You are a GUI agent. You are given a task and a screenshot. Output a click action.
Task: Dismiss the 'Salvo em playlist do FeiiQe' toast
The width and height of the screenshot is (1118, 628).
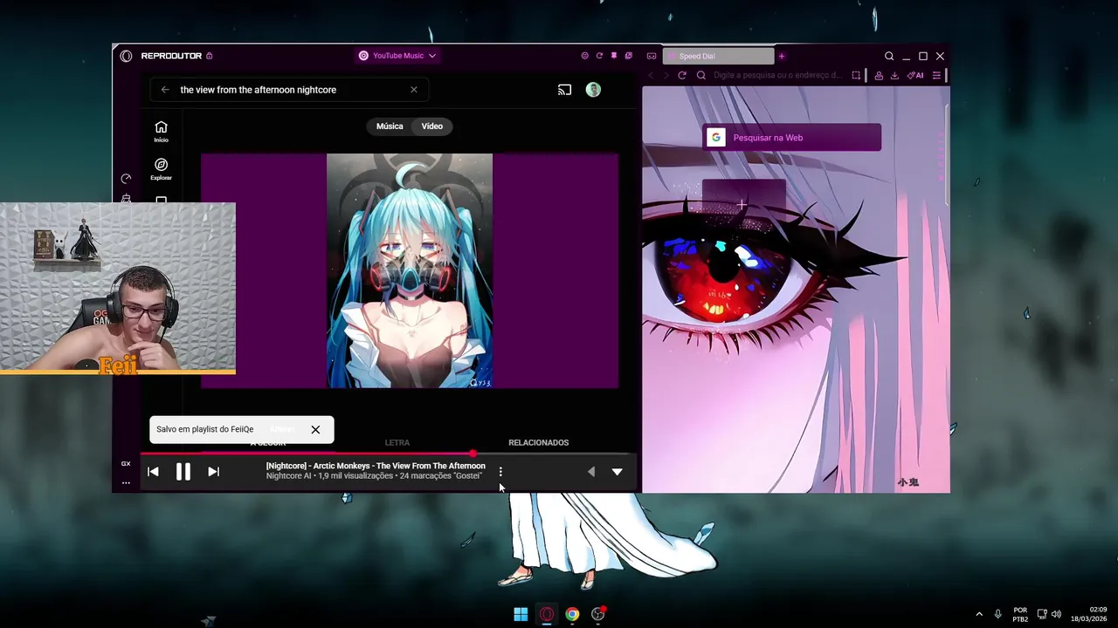tap(315, 429)
